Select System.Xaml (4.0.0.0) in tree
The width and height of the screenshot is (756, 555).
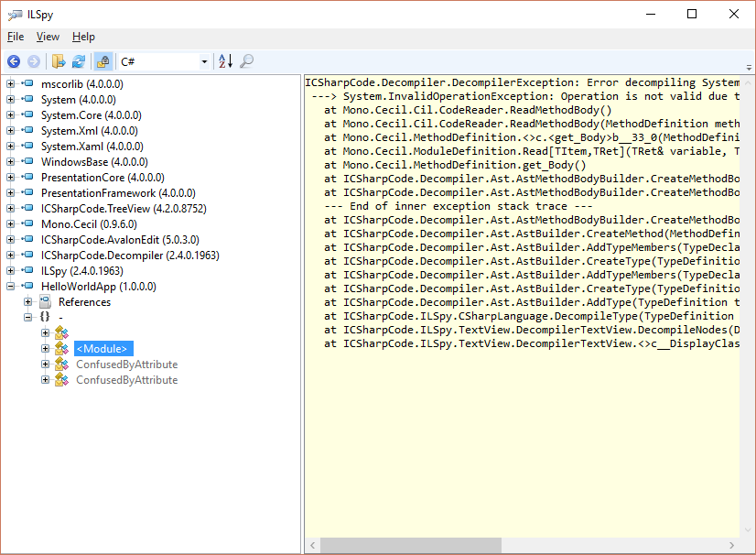[x=92, y=147]
